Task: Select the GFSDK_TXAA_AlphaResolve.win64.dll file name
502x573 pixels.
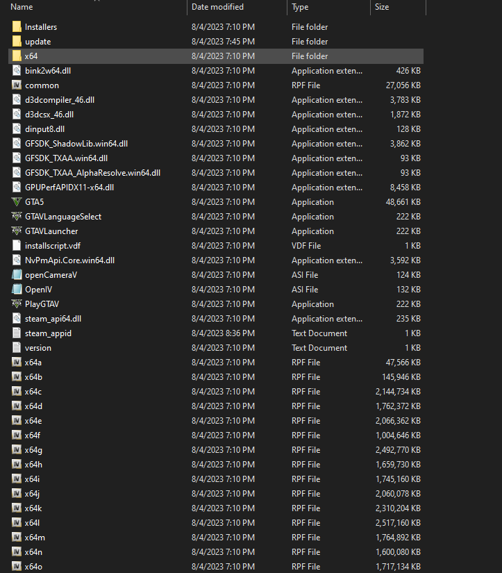Action: click(x=92, y=173)
